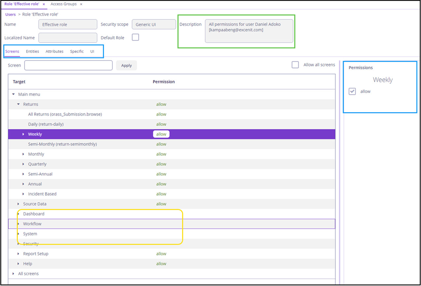
Task: Click the Localized Name text field
Action: pyautogui.click(x=68, y=38)
